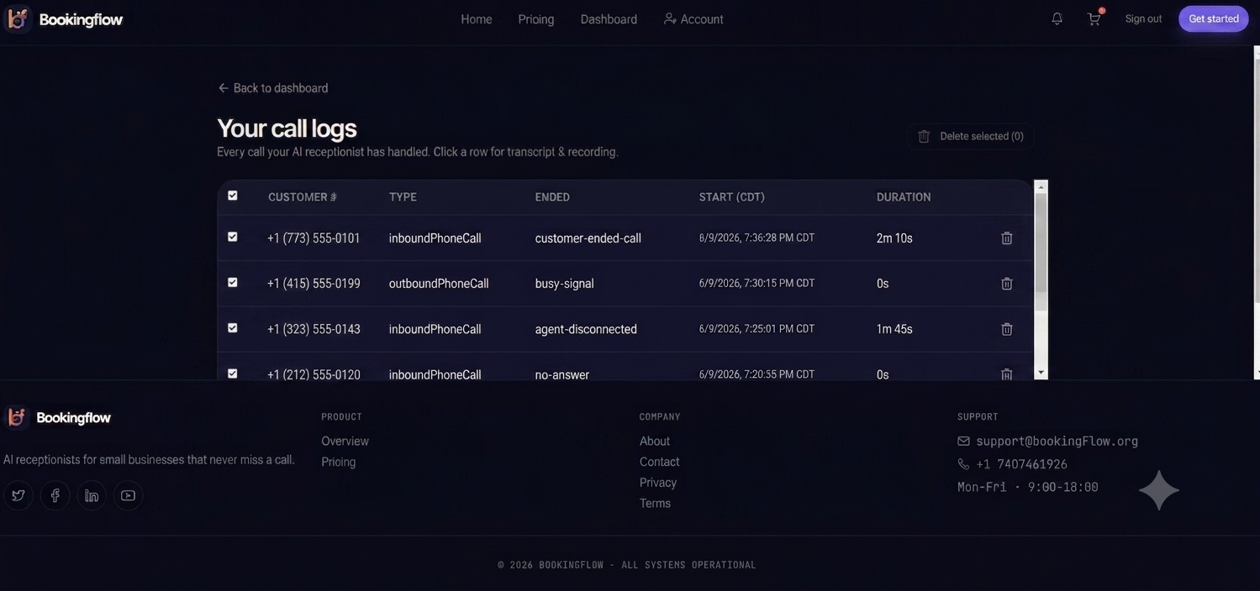1260x591 pixels.
Task: Open the LinkedIn social icon in footer
Action: click(x=92, y=495)
